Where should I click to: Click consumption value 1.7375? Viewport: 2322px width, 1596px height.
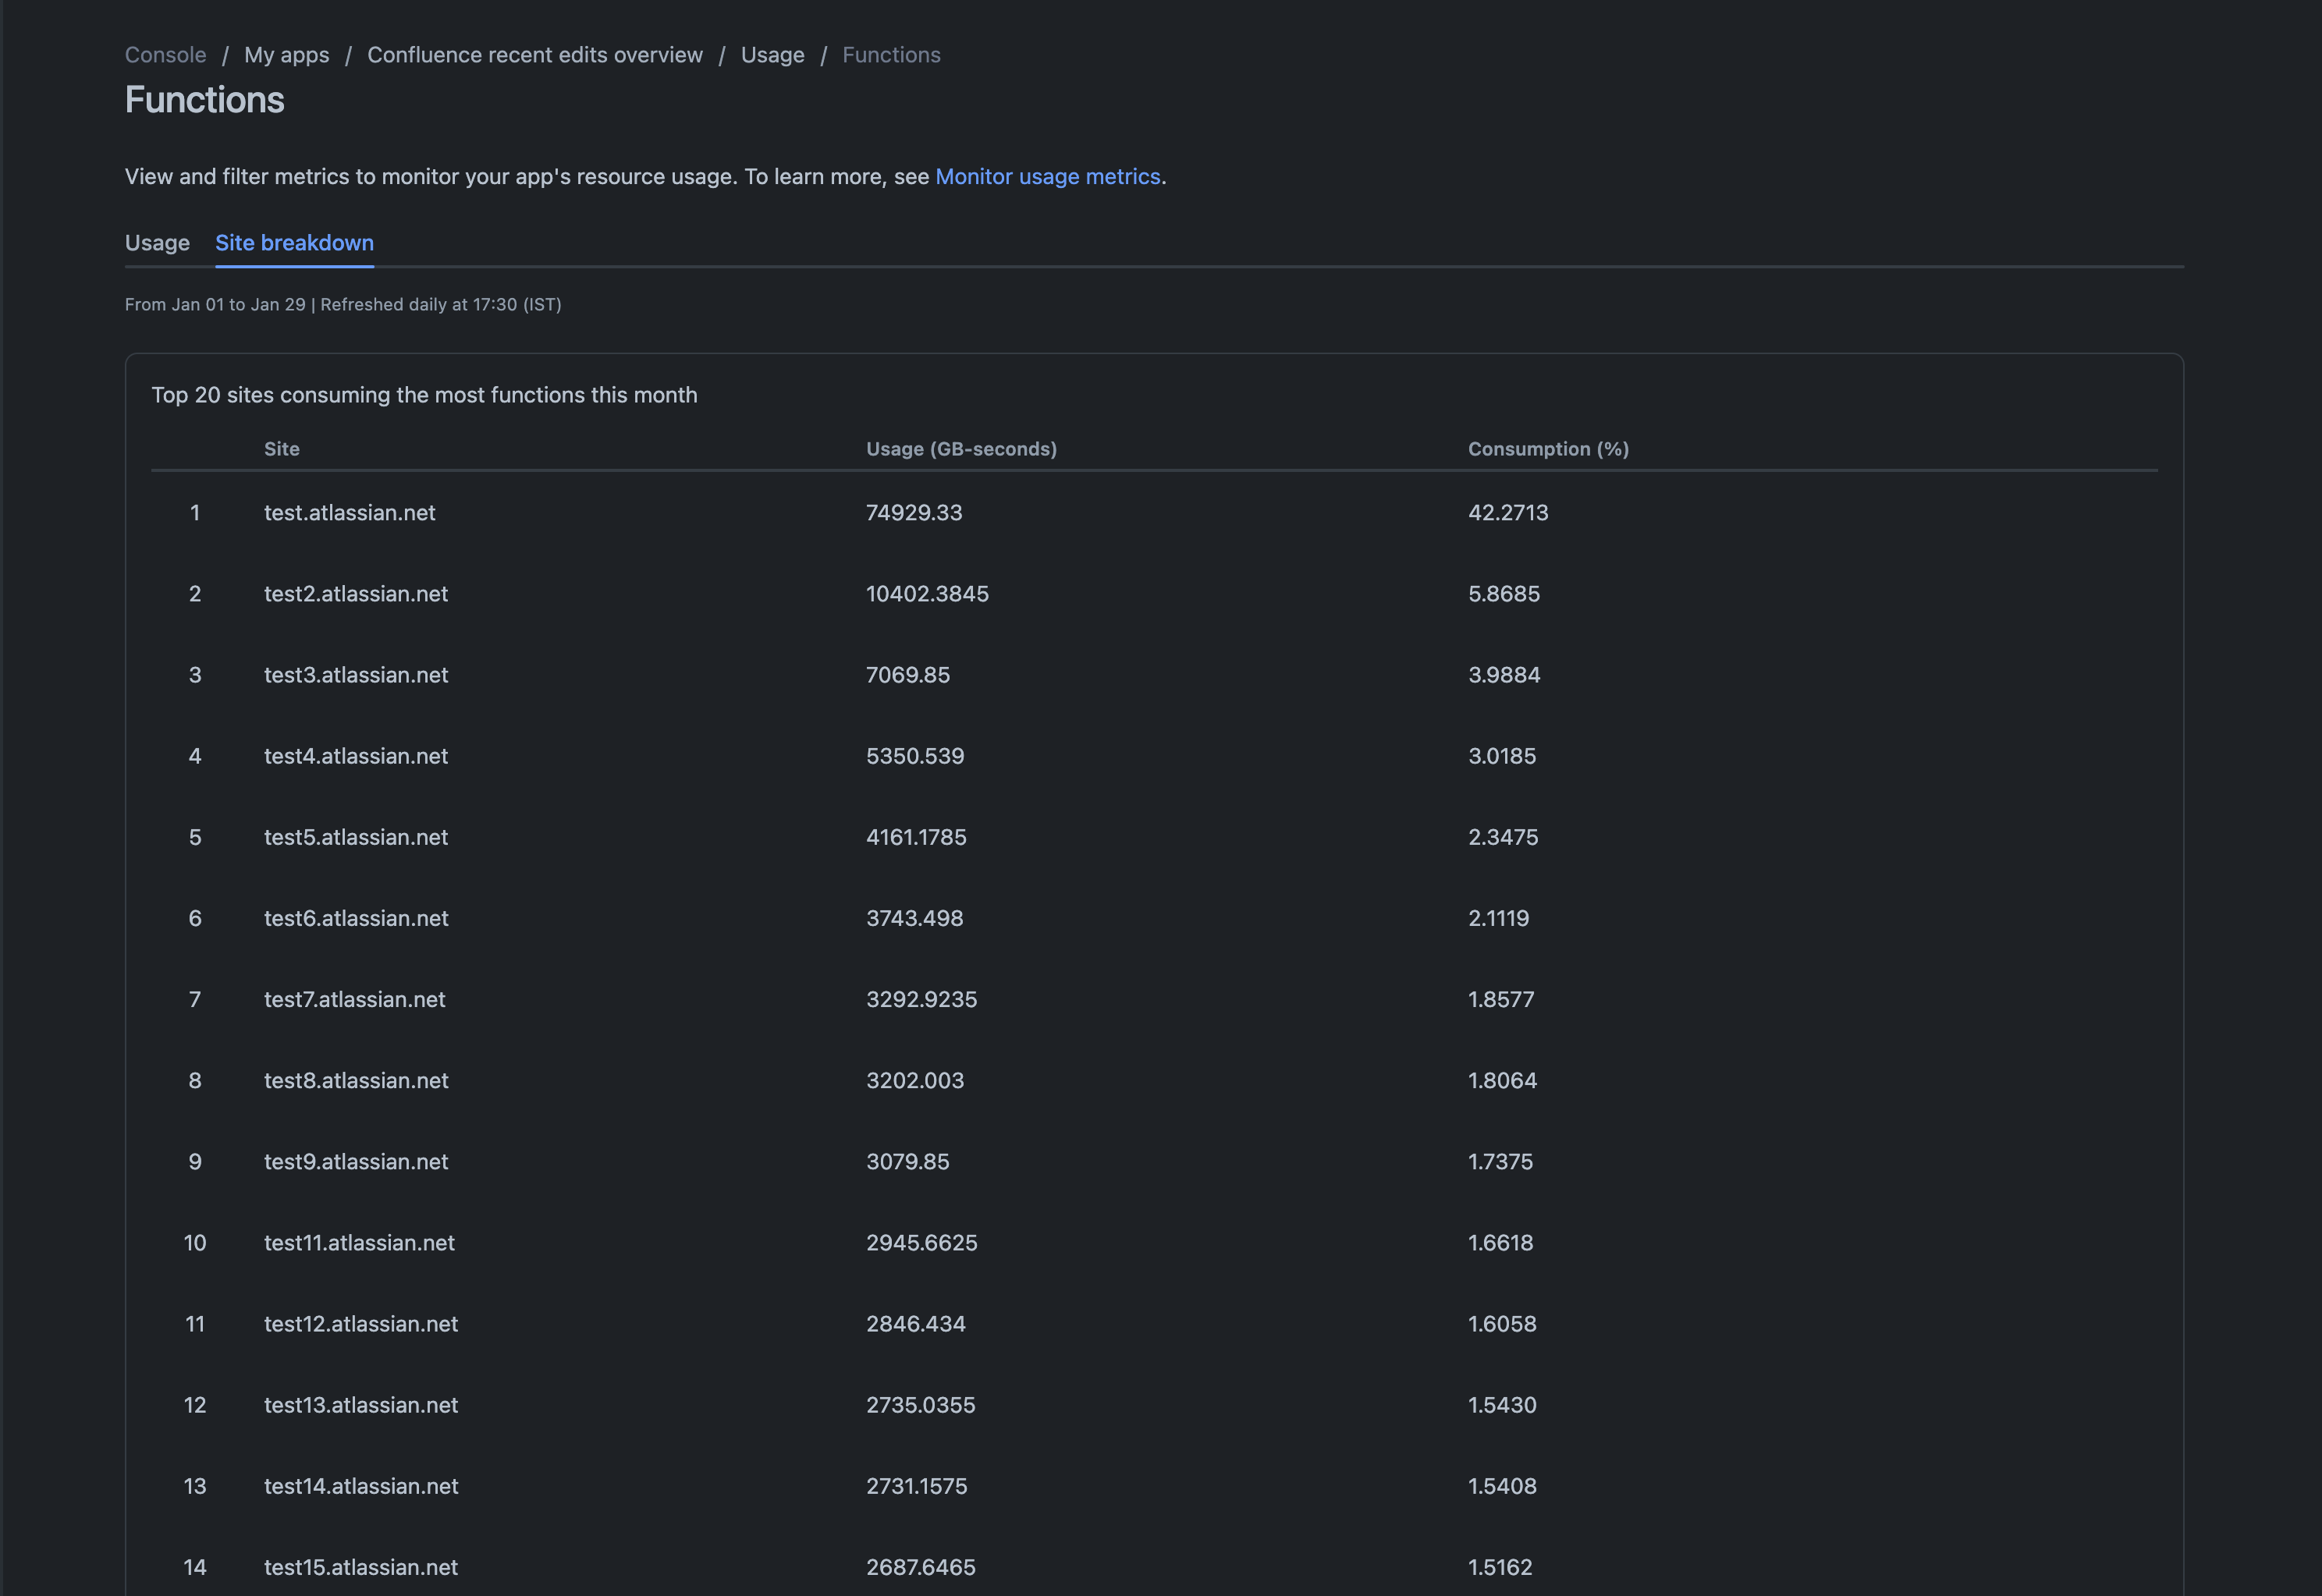[1500, 1161]
